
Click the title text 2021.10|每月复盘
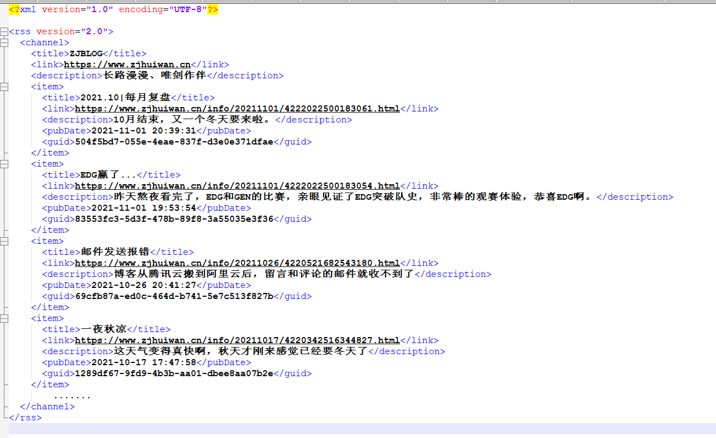pyautogui.click(x=126, y=98)
